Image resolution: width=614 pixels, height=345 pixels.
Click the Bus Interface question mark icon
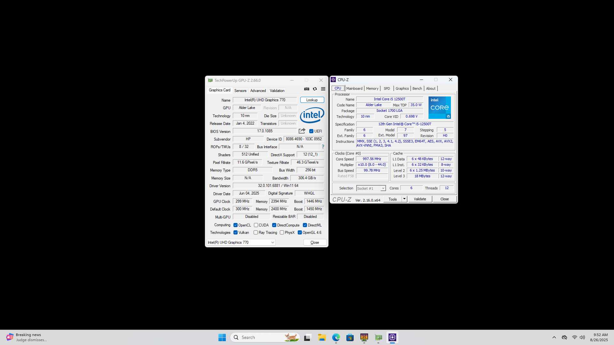(x=323, y=147)
